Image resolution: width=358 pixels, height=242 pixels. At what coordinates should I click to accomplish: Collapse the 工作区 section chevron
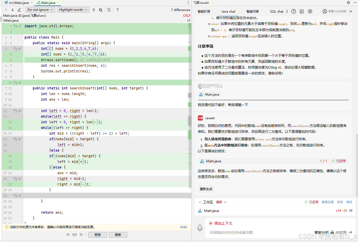pos(200,202)
